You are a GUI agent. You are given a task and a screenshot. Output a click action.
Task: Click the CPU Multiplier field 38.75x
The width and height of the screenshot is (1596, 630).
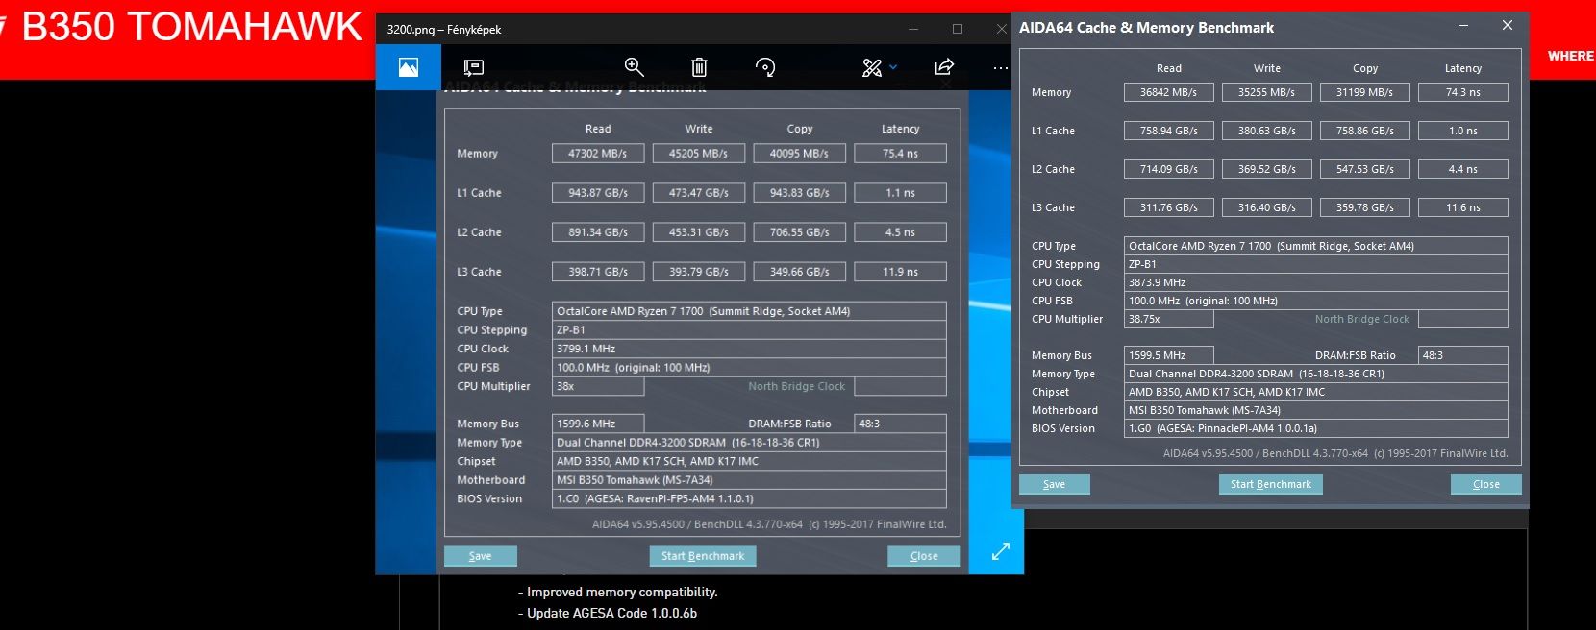coord(1169,319)
